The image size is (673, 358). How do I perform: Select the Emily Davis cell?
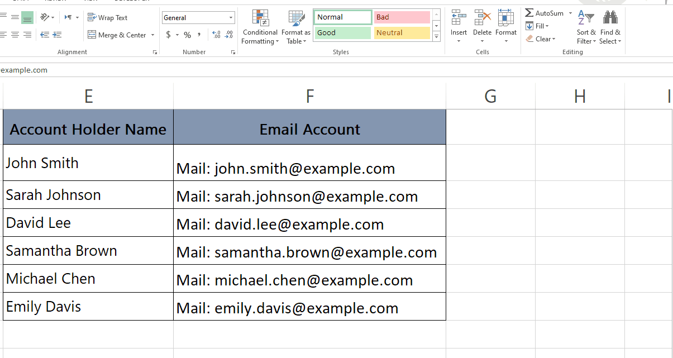(88, 307)
